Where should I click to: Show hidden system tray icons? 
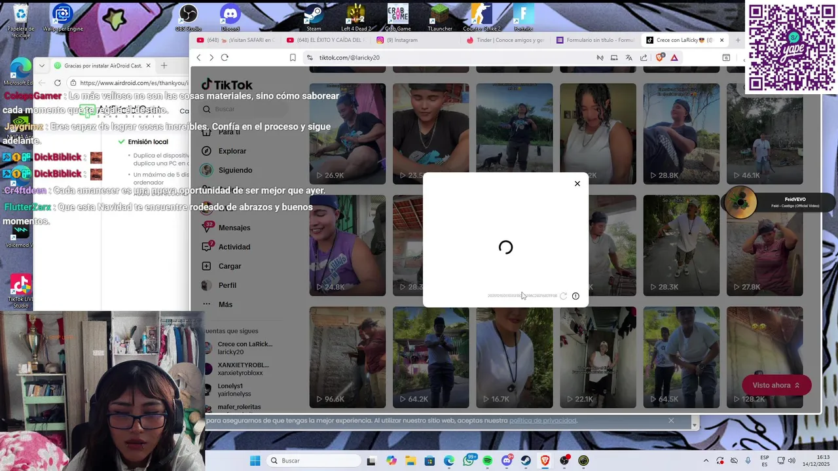coord(706,461)
